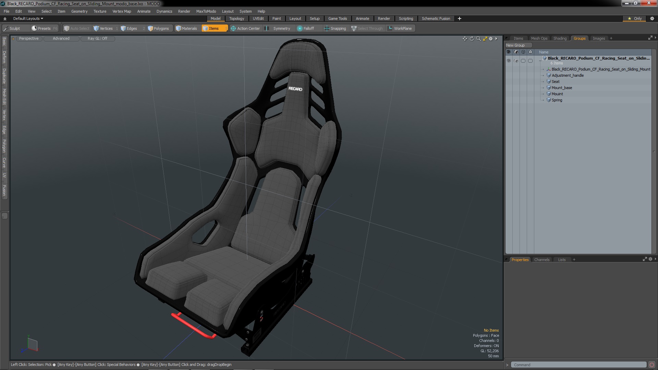Image resolution: width=658 pixels, height=370 pixels.
Task: Switch to the Mesh Ops tab
Action: click(539, 38)
